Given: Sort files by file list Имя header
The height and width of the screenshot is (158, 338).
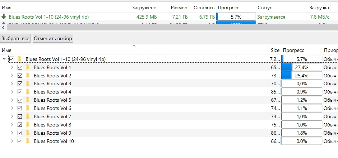Looking at the screenshot, I should click(134, 50).
